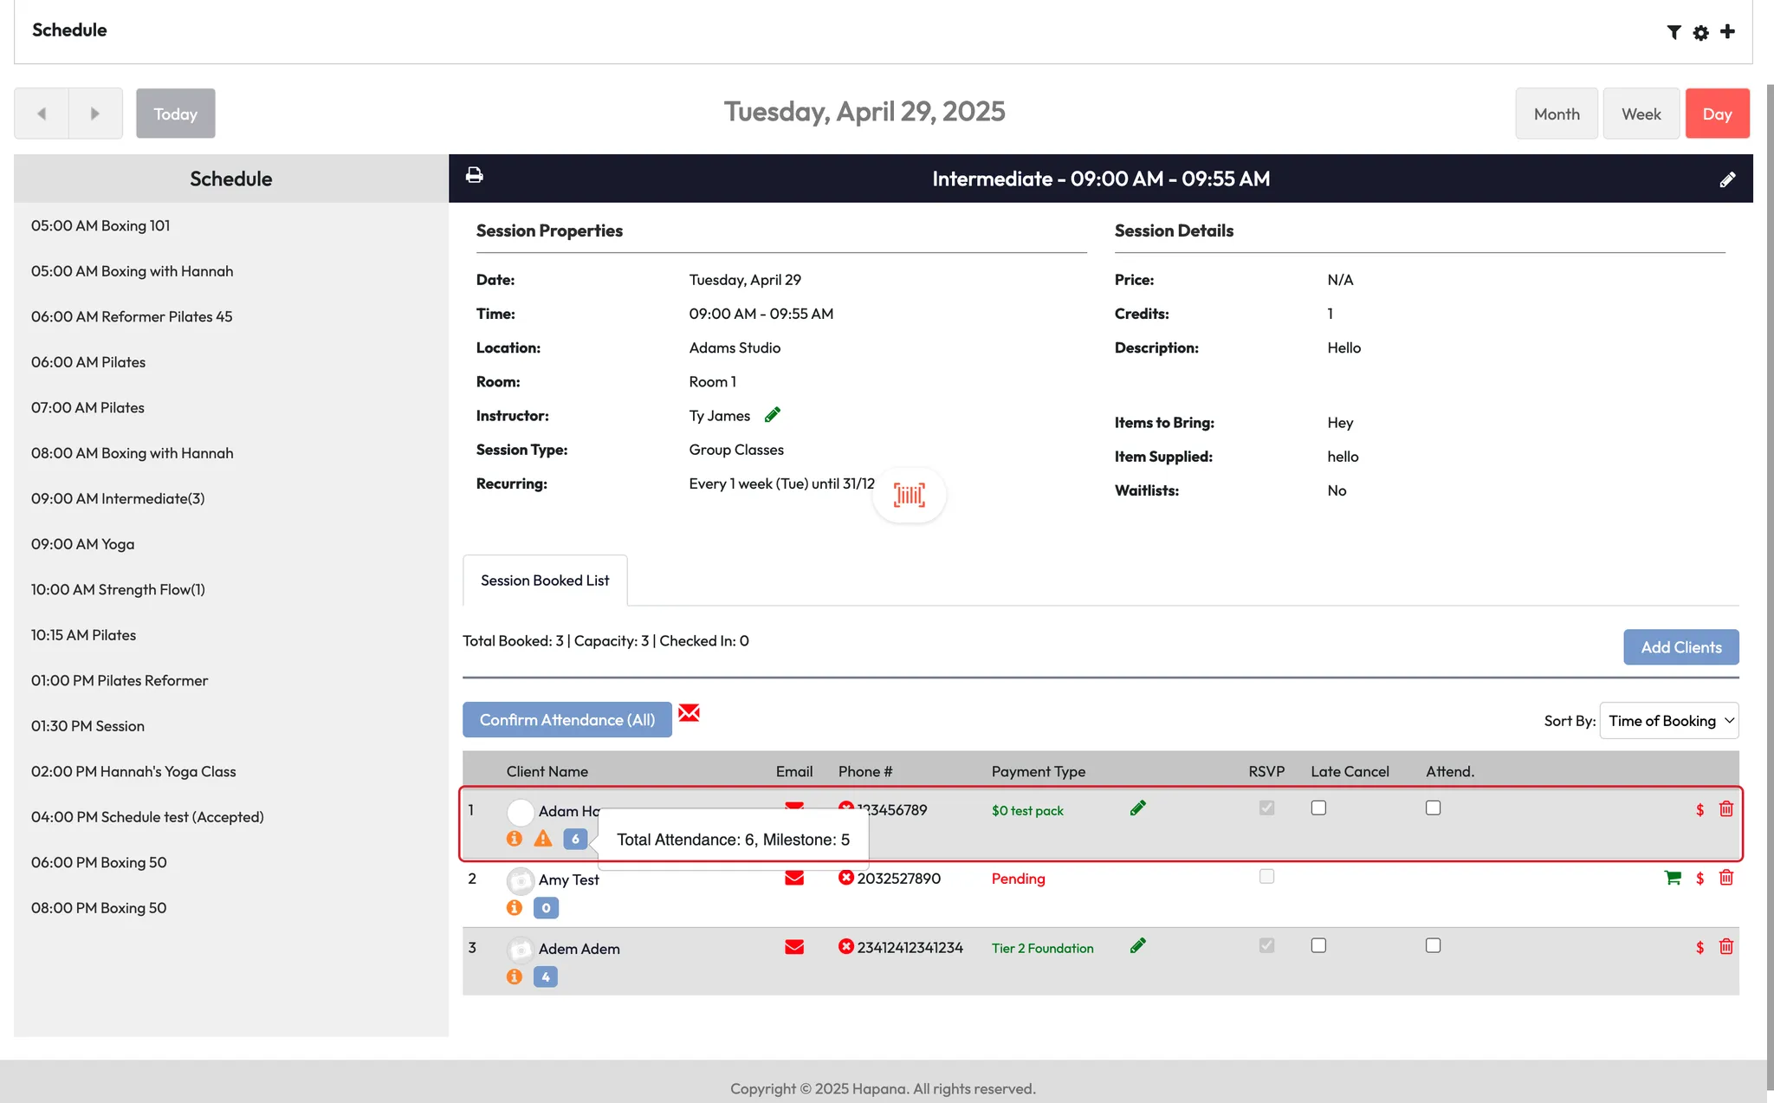Delete Adem Adem booking trash icon
The height and width of the screenshot is (1103, 1774).
coord(1725,946)
